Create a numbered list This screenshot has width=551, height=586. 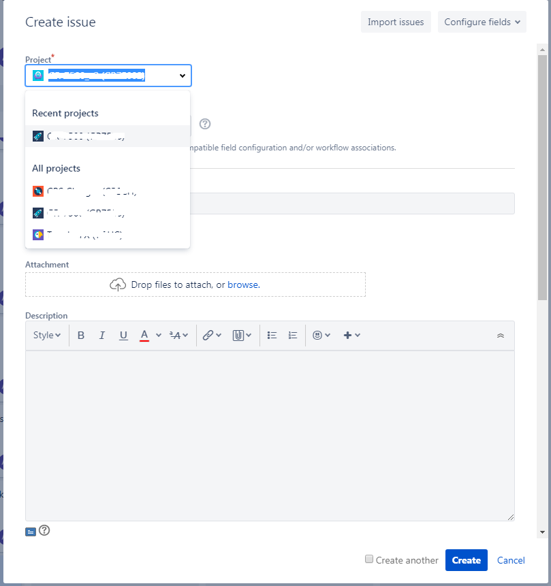click(x=292, y=336)
